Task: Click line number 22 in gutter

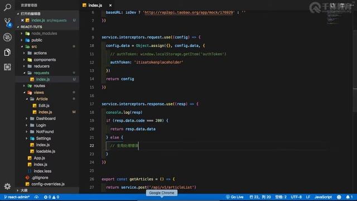Action: pyautogui.click(x=91, y=146)
